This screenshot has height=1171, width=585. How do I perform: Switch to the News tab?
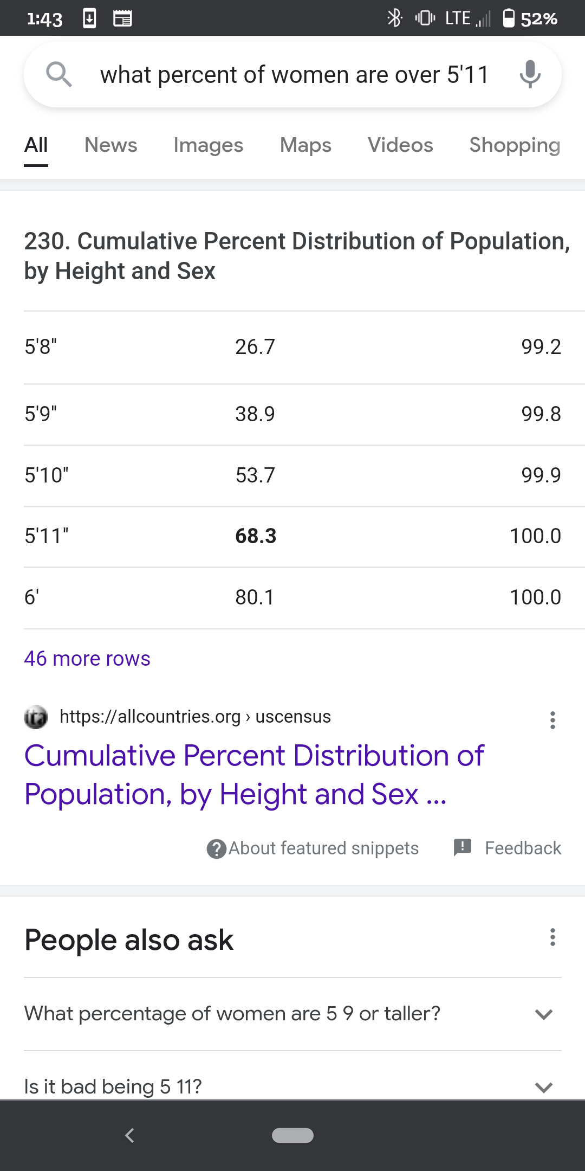tap(110, 145)
